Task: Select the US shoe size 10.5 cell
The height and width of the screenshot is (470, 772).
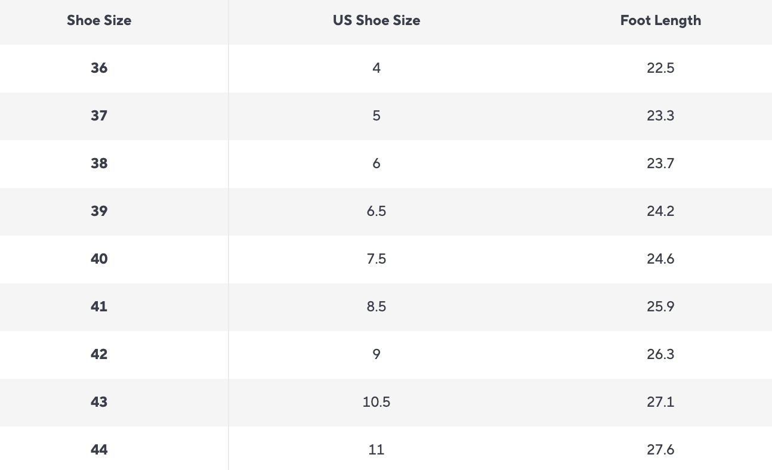Action: [x=376, y=402]
